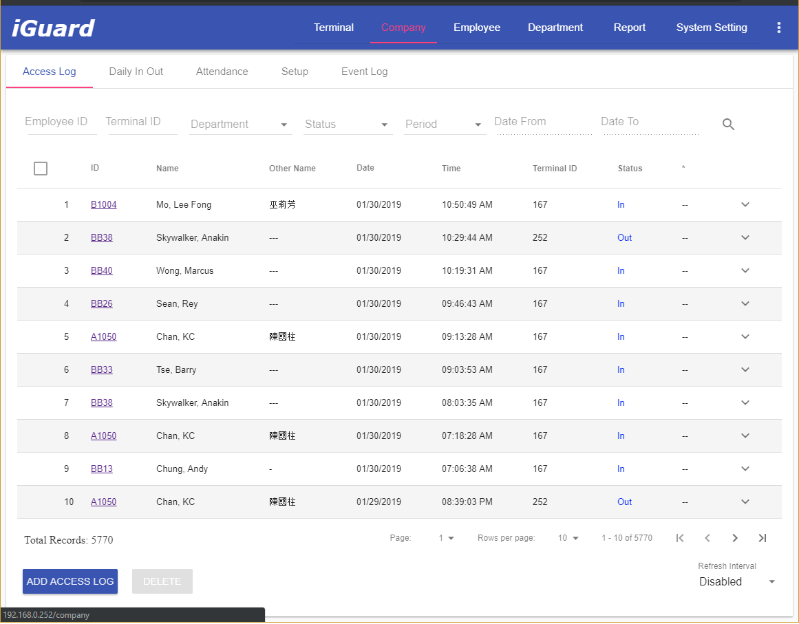799x624 pixels.
Task: Click the Employee ID input field
Action: (x=62, y=122)
